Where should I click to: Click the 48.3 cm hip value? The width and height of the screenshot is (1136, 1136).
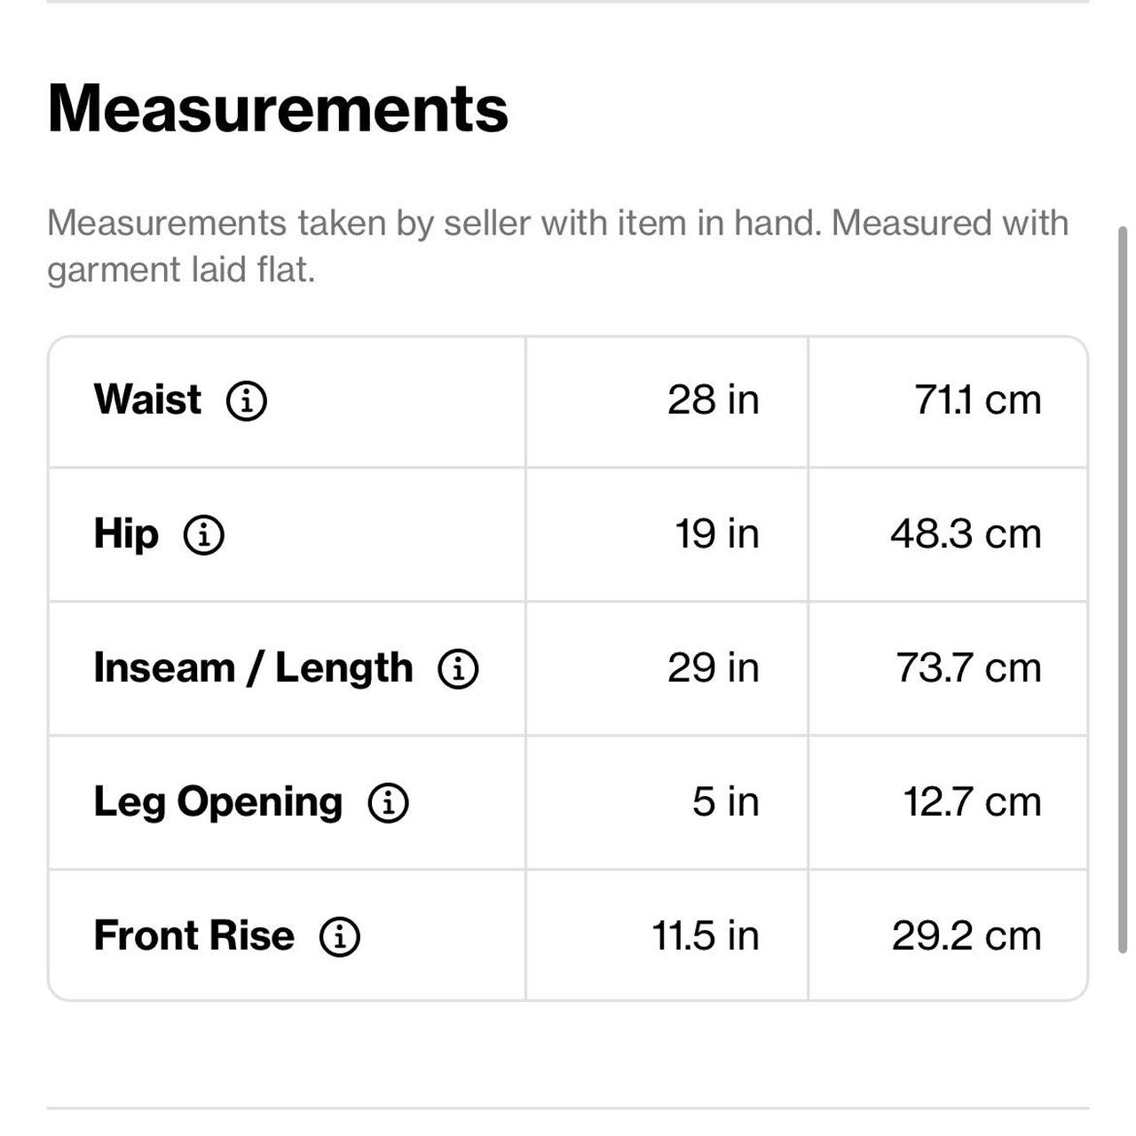[966, 534]
